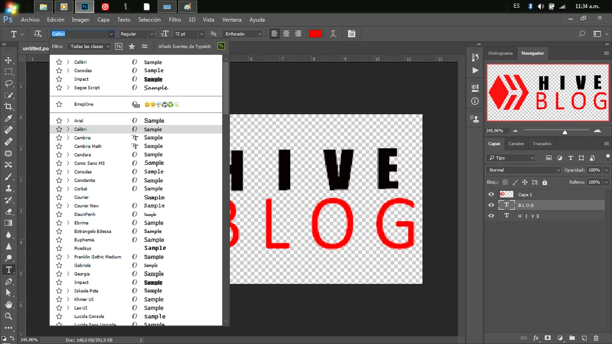Hide the H I V E layer
612x344 pixels.
(491, 216)
